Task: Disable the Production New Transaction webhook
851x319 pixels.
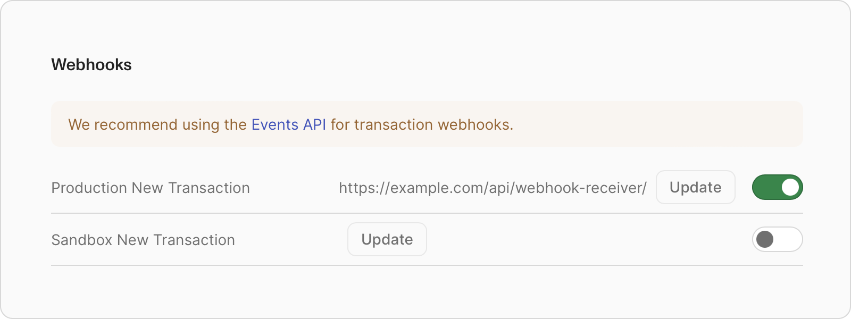Action: (777, 187)
